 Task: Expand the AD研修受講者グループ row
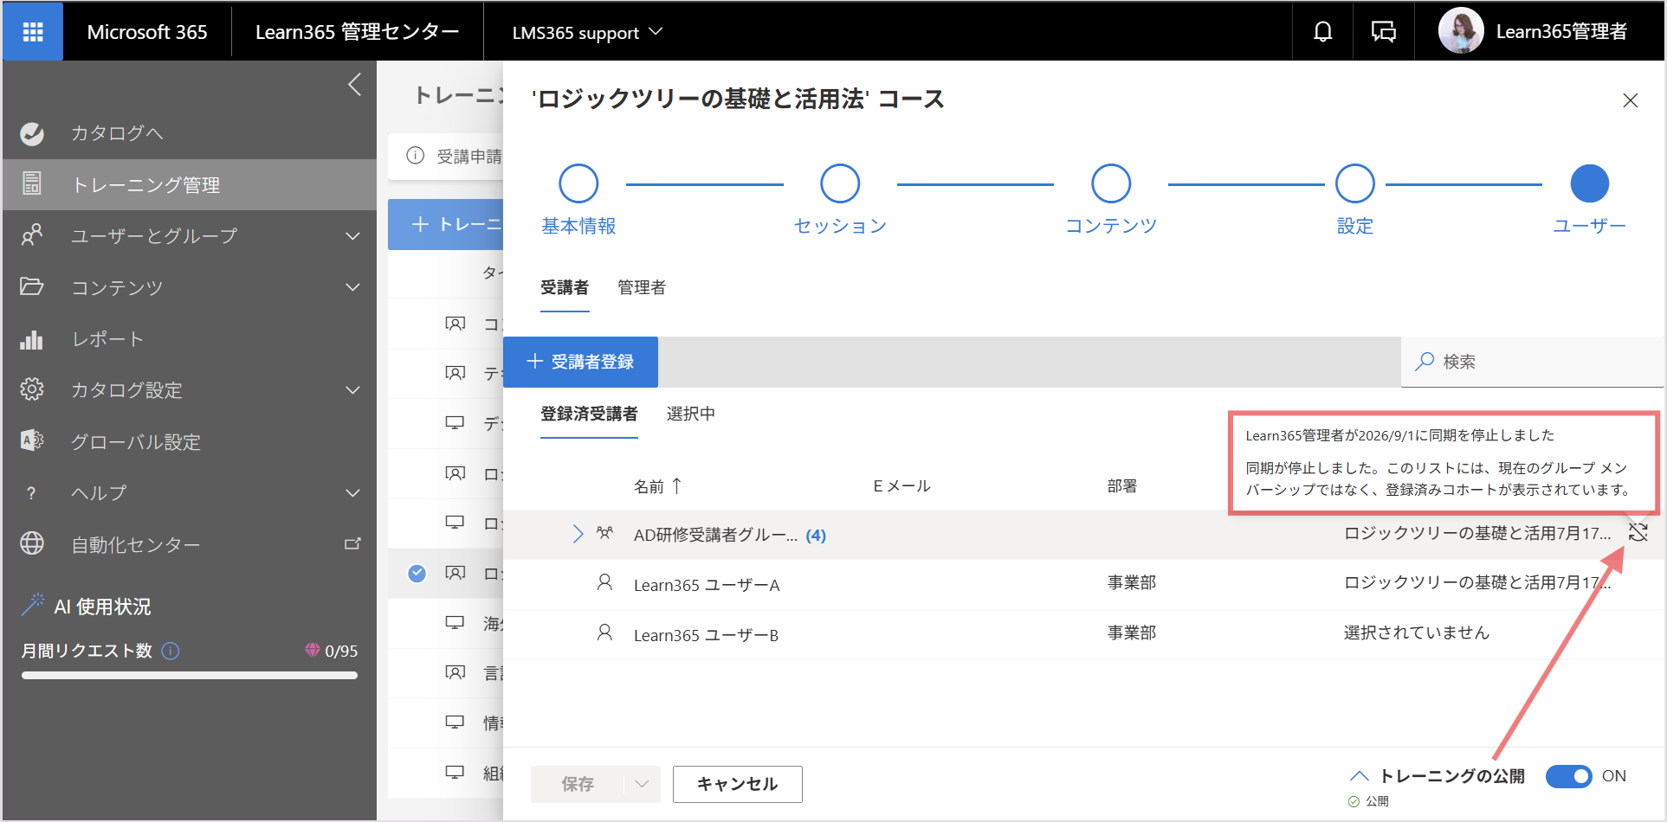pyautogui.click(x=578, y=534)
